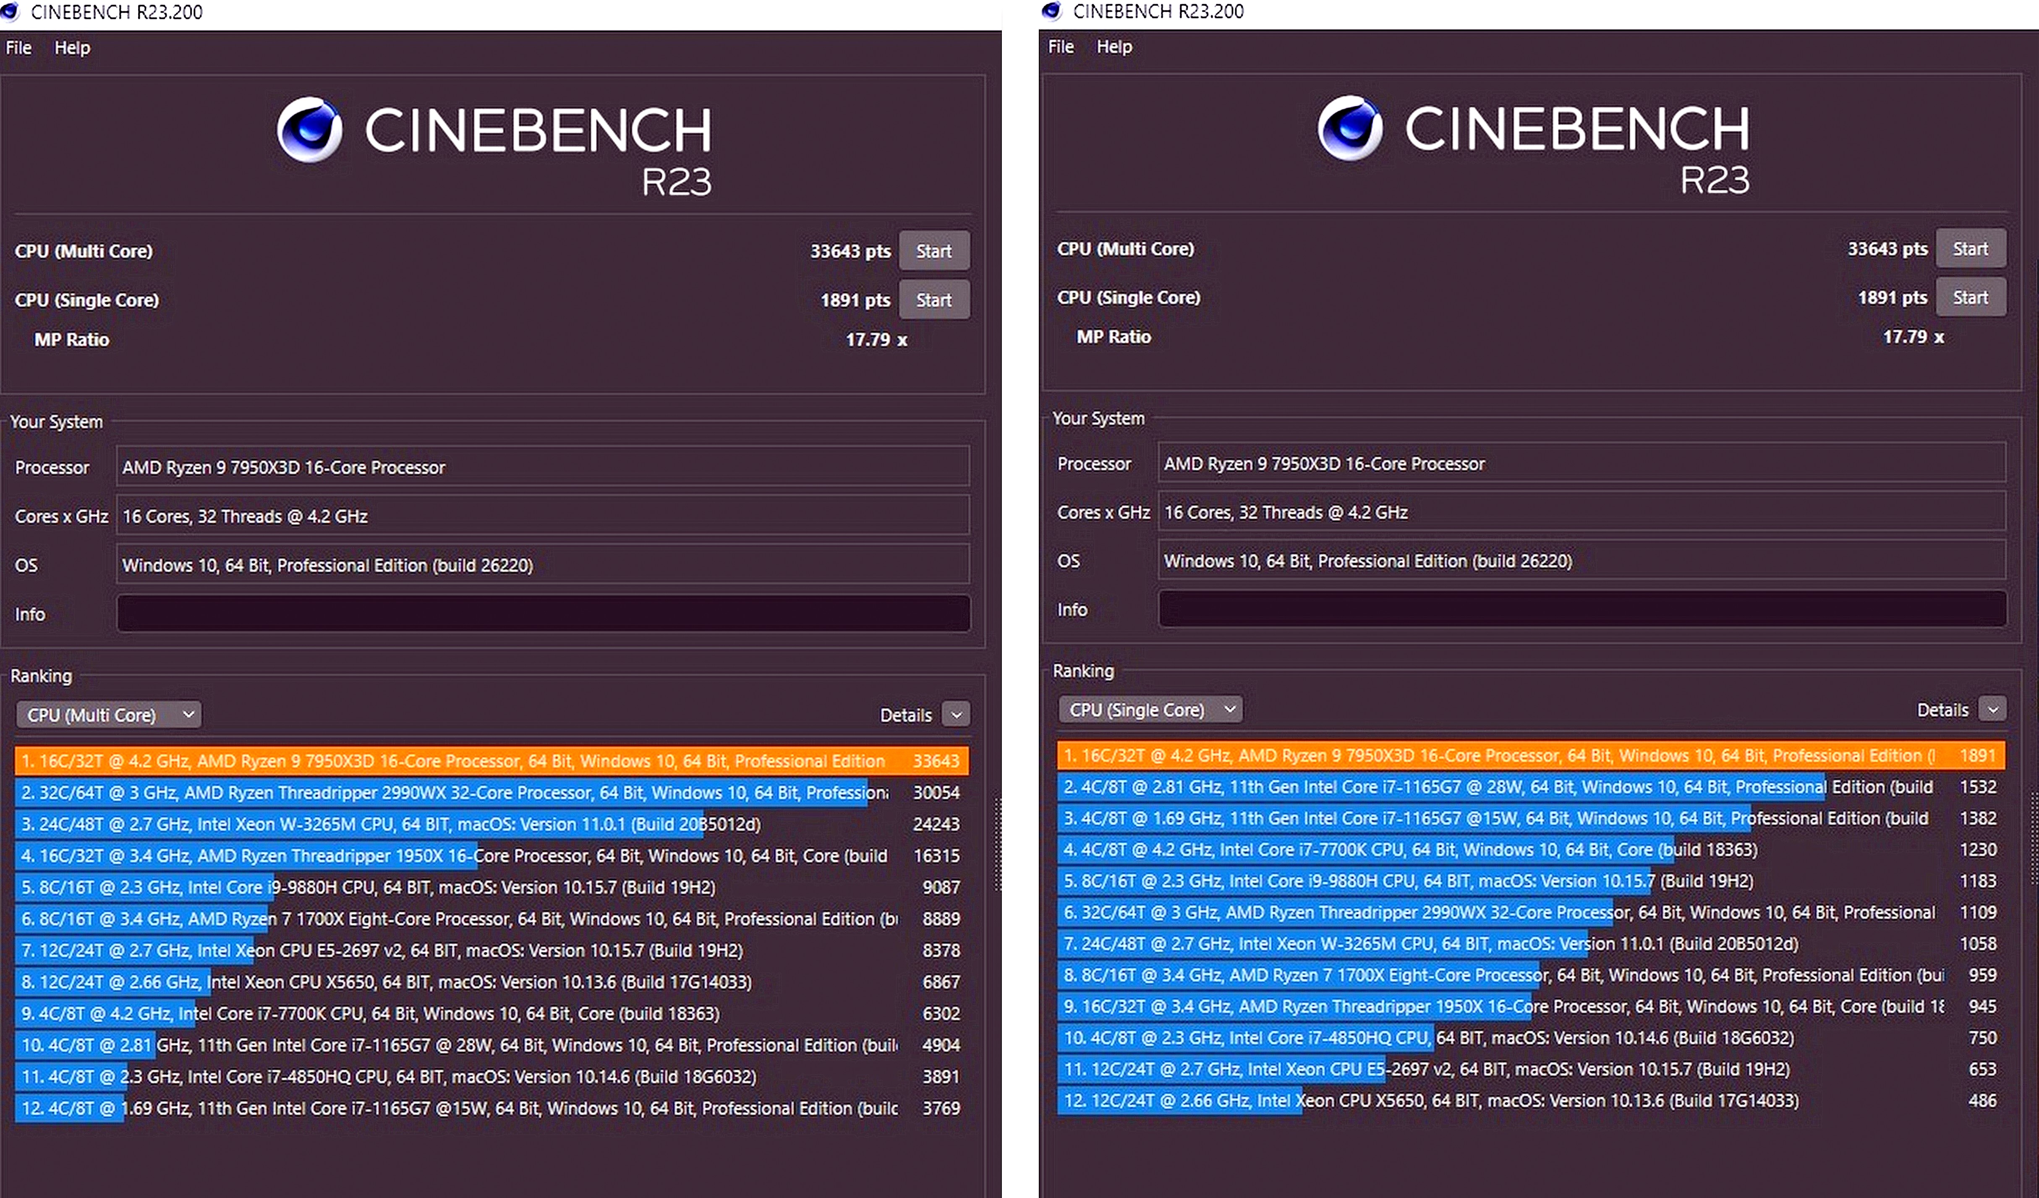2039x1198 pixels.
Task: Select Xeon X5650 row scoring 6867
Action: pyautogui.click(x=491, y=981)
